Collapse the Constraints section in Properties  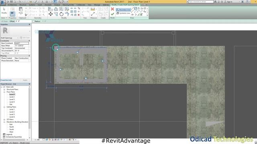[x=29, y=41]
